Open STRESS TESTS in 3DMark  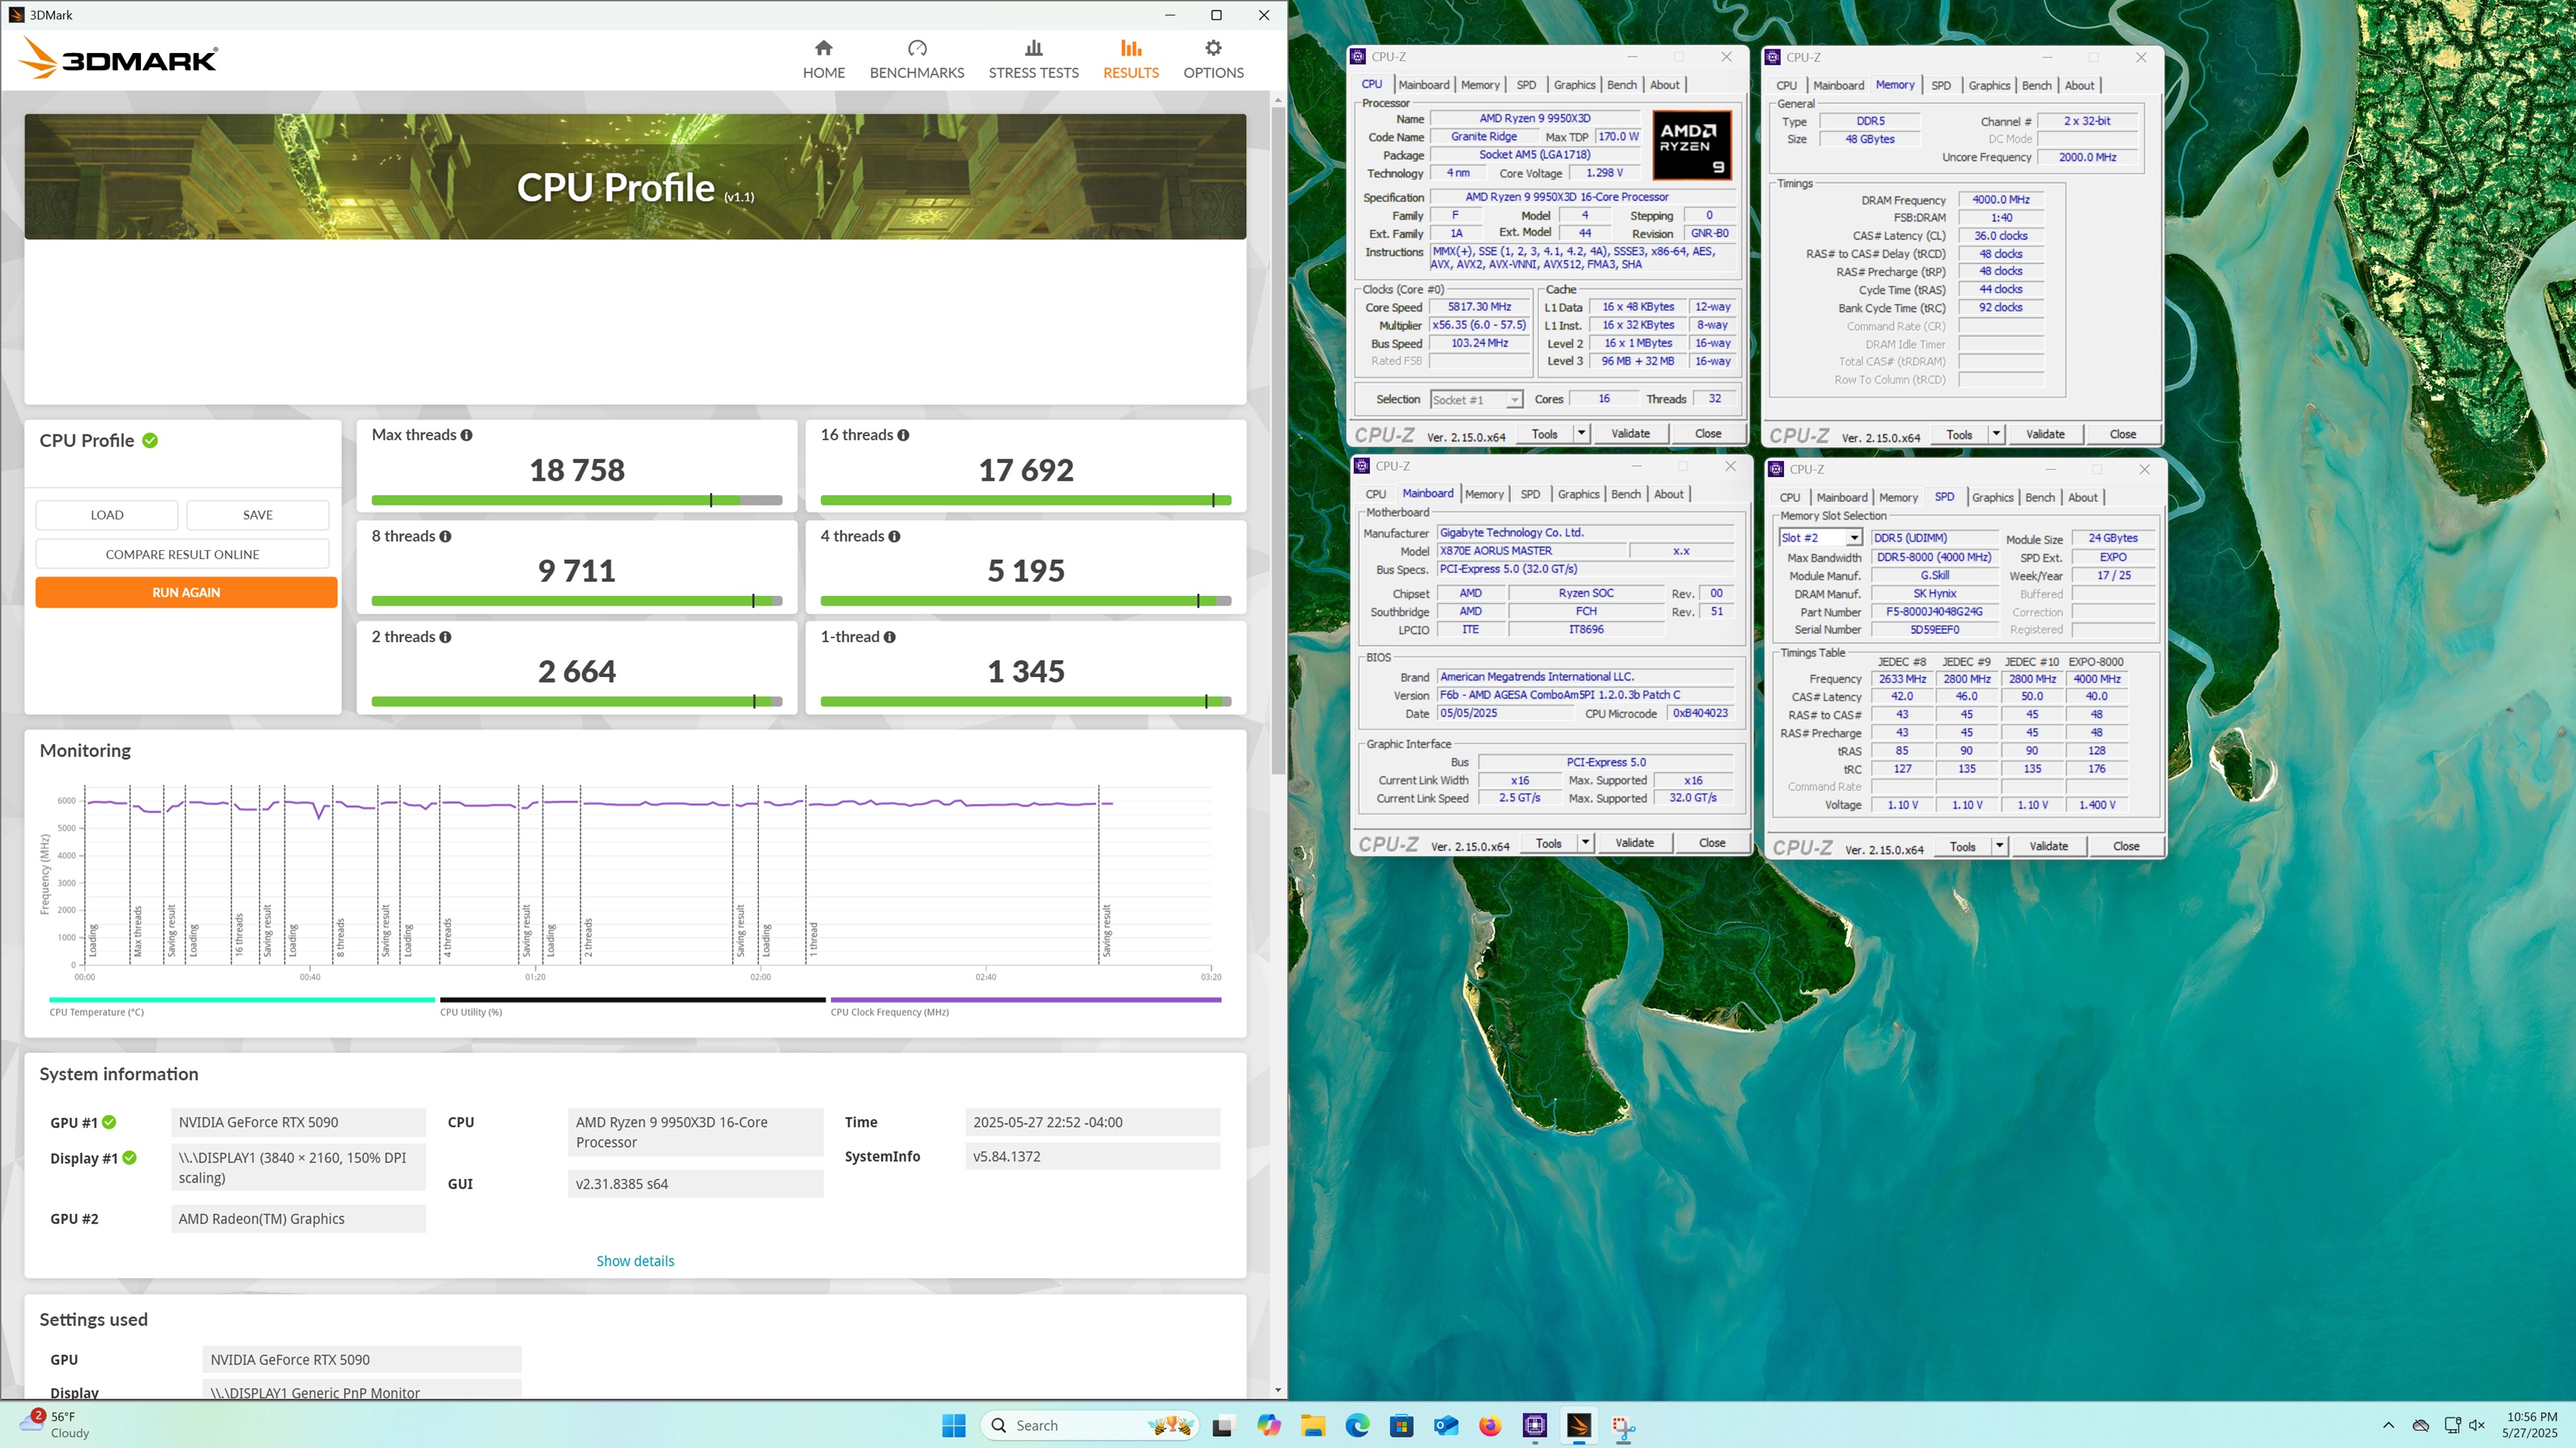click(1033, 60)
